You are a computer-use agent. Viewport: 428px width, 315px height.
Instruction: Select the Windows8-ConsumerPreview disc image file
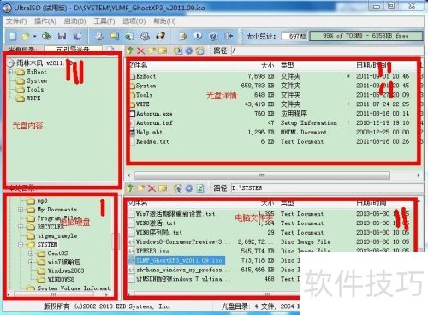click(x=180, y=242)
